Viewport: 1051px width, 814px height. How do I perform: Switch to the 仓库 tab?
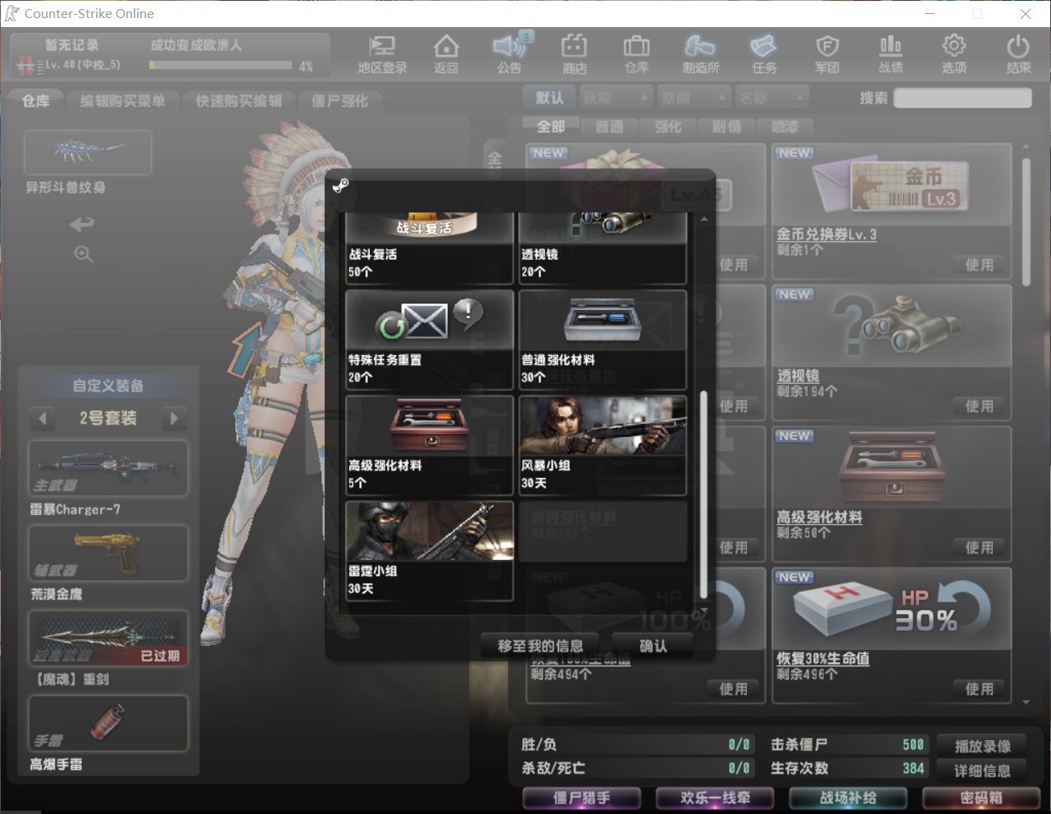point(36,101)
